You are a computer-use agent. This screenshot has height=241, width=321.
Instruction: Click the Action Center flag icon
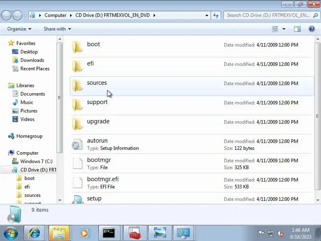261,233
